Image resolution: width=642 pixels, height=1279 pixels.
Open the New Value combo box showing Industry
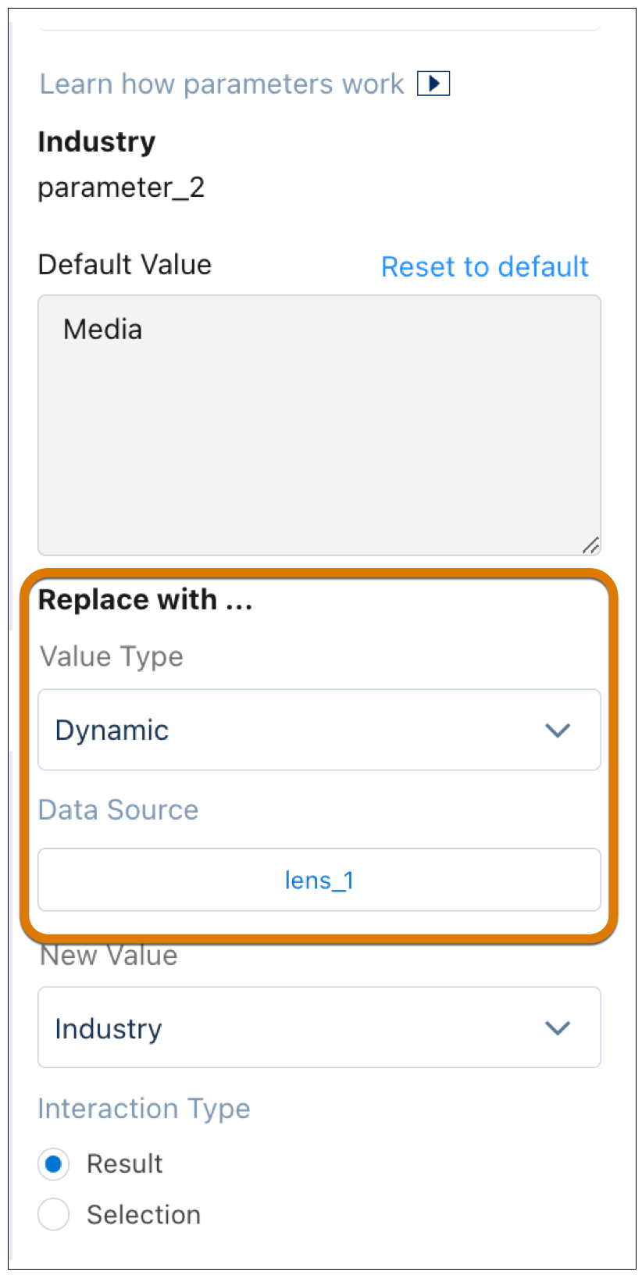[319, 1027]
